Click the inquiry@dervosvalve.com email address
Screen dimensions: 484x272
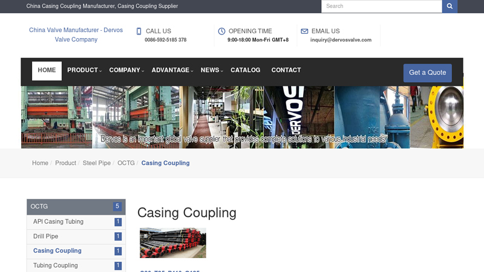(341, 40)
